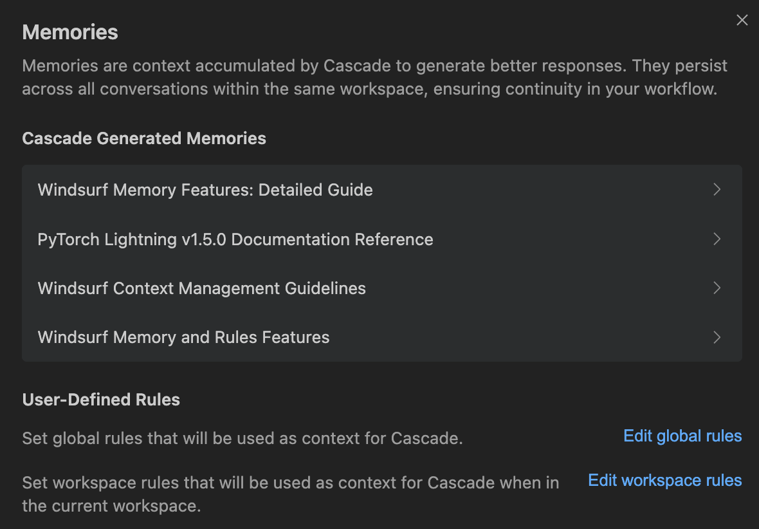Open Windsurf Context Management Guidelines memory title
Viewport: 759px width, 529px height.
pos(202,288)
